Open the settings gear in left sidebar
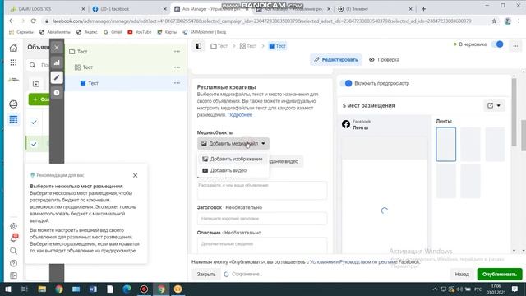Screen dimensions: 526x296 pyautogui.click(x=13, y=226)
